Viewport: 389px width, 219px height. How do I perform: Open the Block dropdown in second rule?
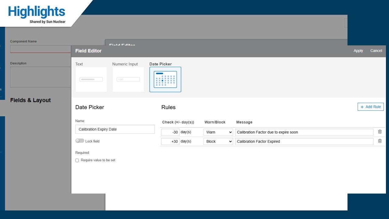pyautogui.click(x=218, y=141)
